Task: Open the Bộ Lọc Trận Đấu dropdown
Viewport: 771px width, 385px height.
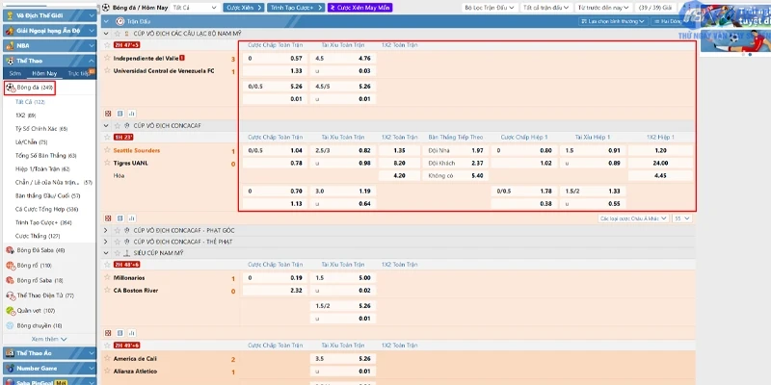Action: (x=491, y=8)
